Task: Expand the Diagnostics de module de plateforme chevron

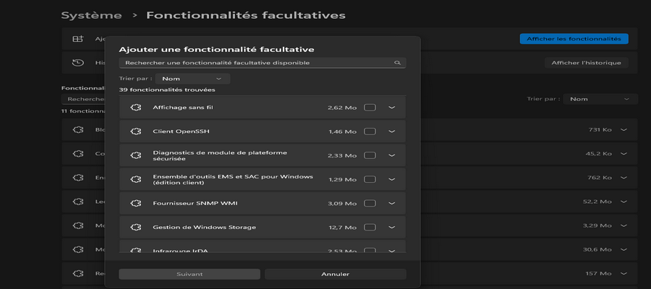Action: coord(392,155)
